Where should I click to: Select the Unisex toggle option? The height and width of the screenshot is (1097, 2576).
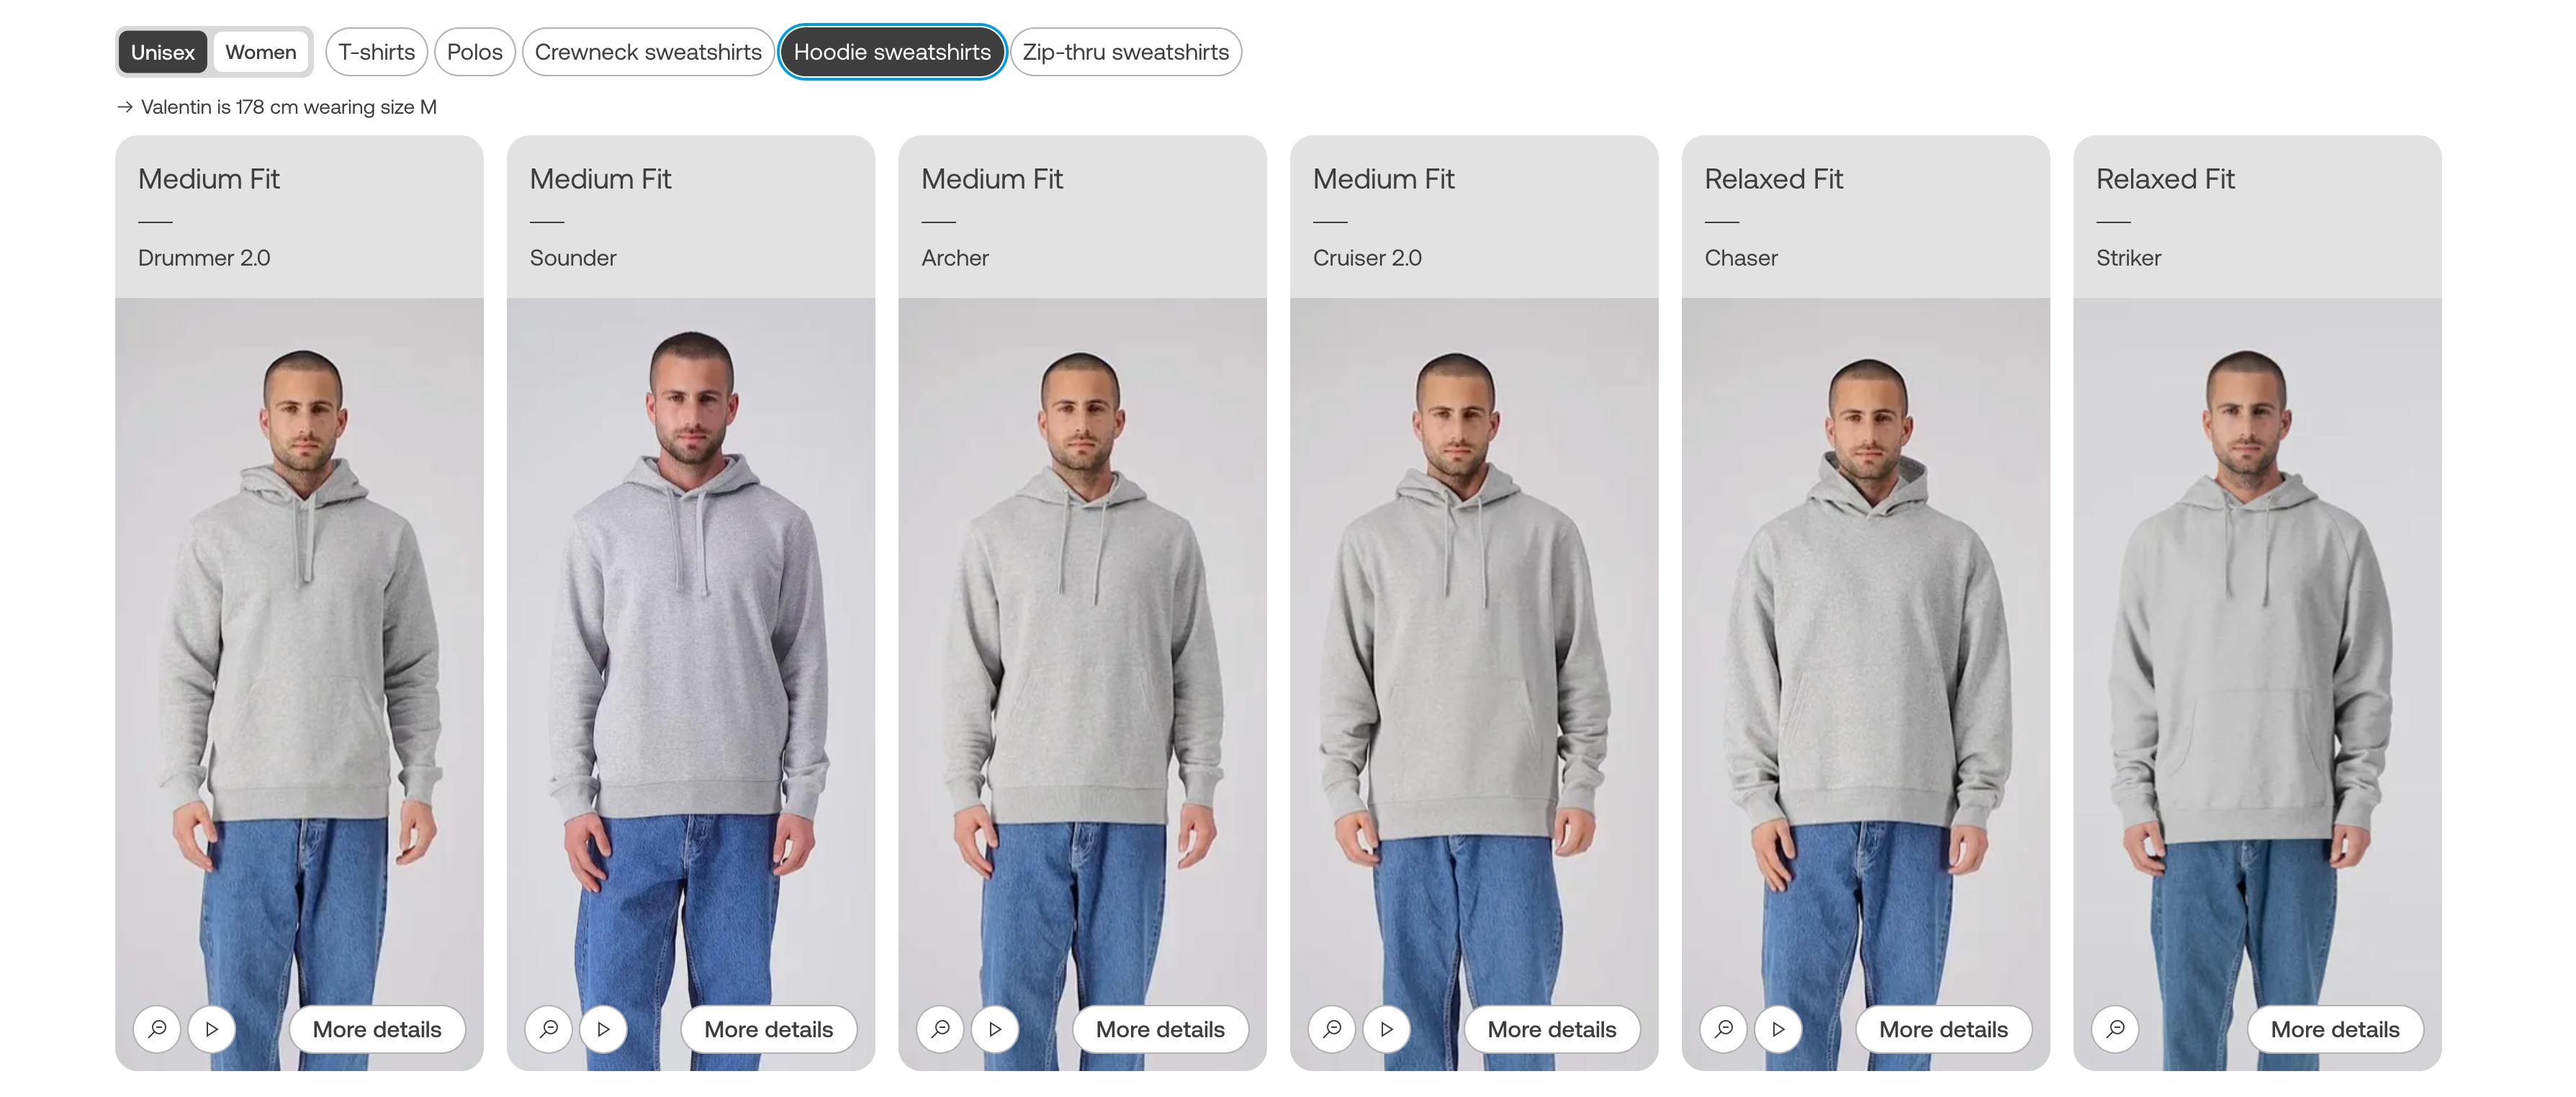(x=163, y=52)
